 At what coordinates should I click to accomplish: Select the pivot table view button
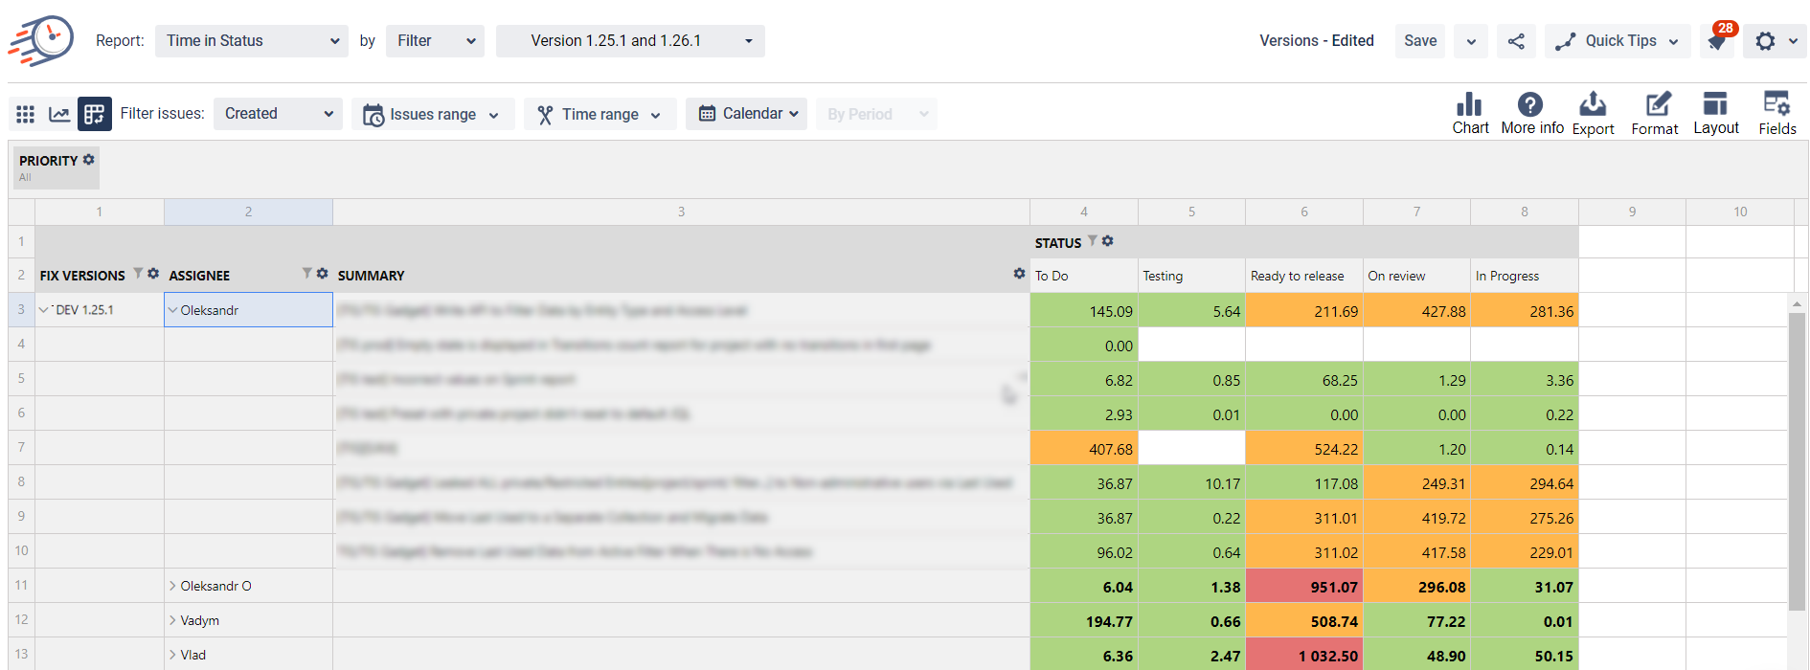click(x=94, y=114)
